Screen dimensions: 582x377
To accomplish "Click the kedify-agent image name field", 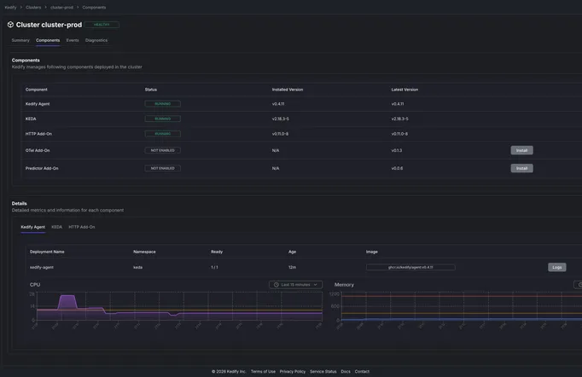I will pos(410,267).
